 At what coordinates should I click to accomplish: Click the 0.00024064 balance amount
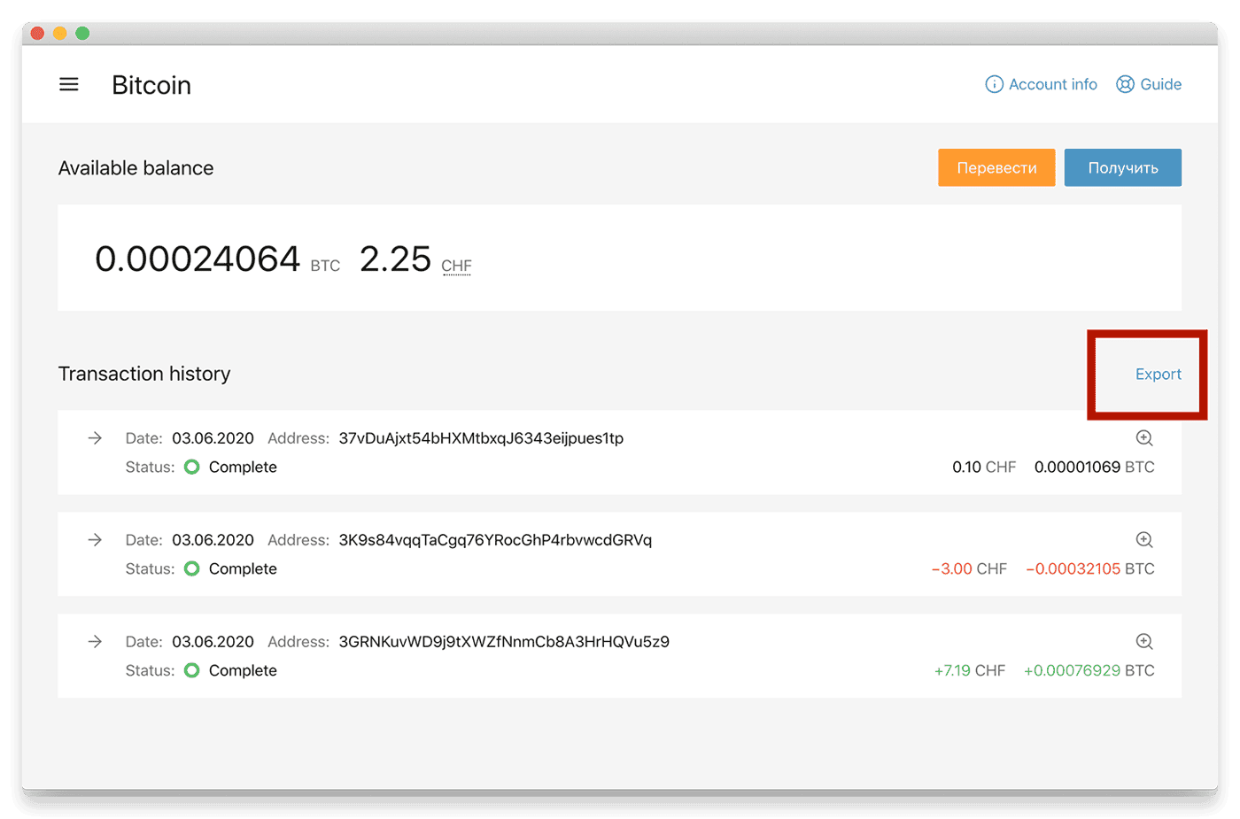(198, 259)
